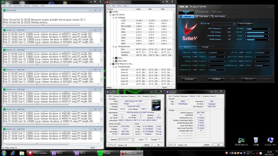
Task: Click OK in the CPU-Z Memory window
Action: (x=218, y=145)
